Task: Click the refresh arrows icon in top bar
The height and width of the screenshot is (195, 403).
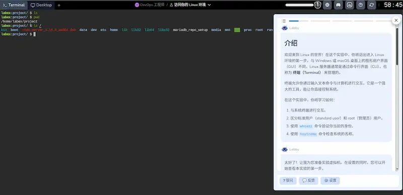Action: tap(372, 5)
